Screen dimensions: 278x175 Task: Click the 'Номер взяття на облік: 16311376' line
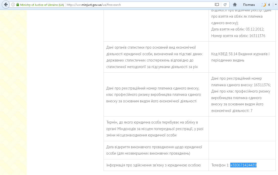tap(238, 36)
